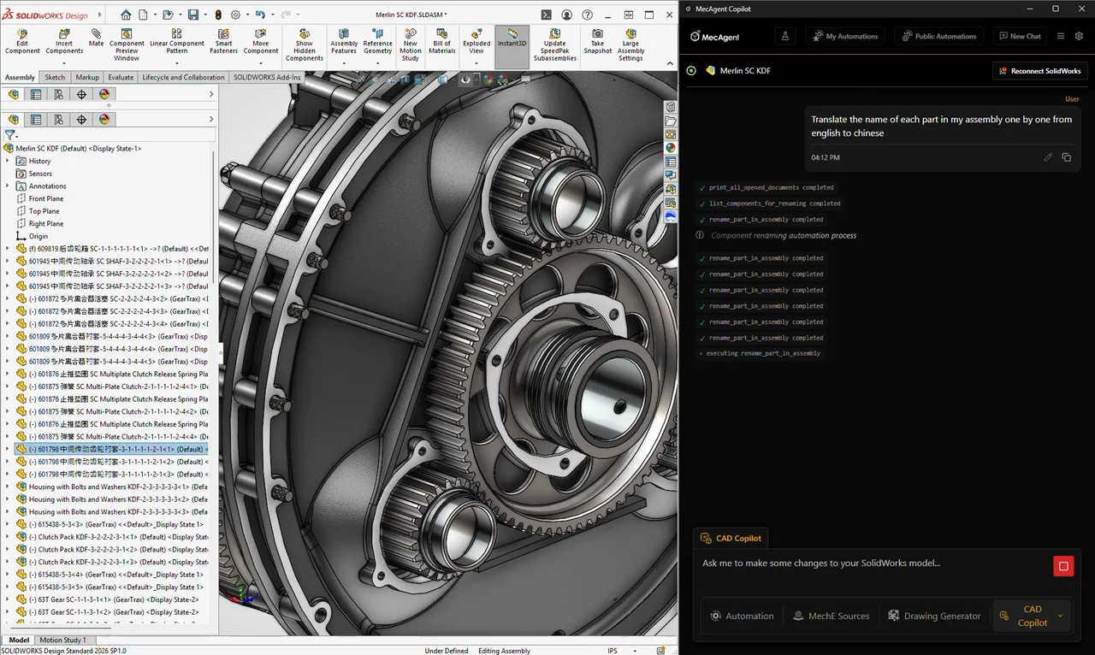Image resolution: width=1095 pixels, height=655 pixels.
Task: Open Public Automations
Action: tap(938, 36)
